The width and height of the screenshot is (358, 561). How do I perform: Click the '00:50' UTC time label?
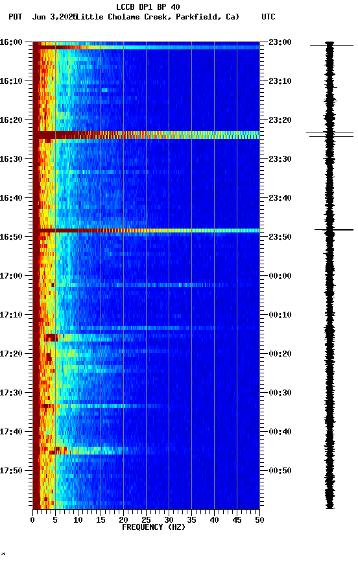[280, 471]
